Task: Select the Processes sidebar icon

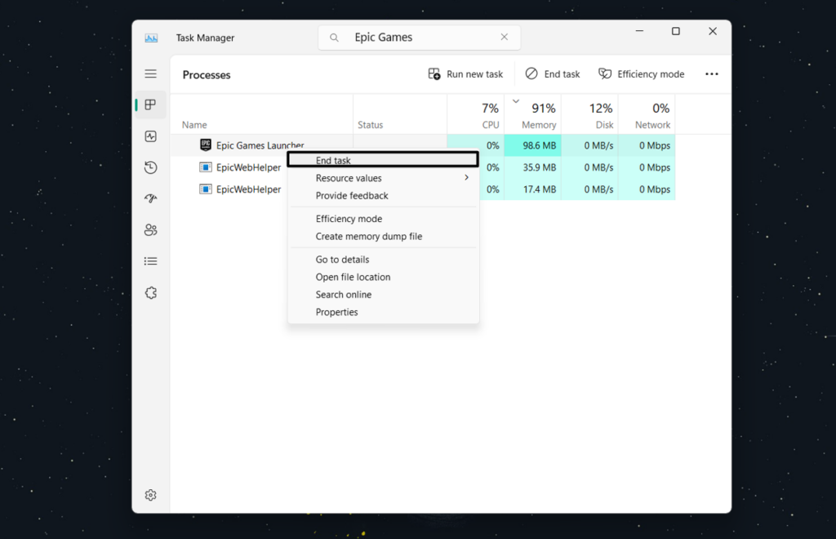Action: click(x=150, y=105)
